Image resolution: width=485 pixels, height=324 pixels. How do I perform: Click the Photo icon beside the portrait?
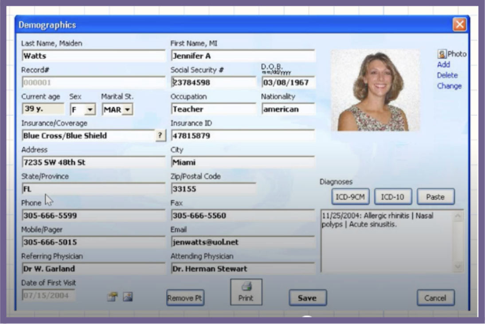click(x=442, y=54)
